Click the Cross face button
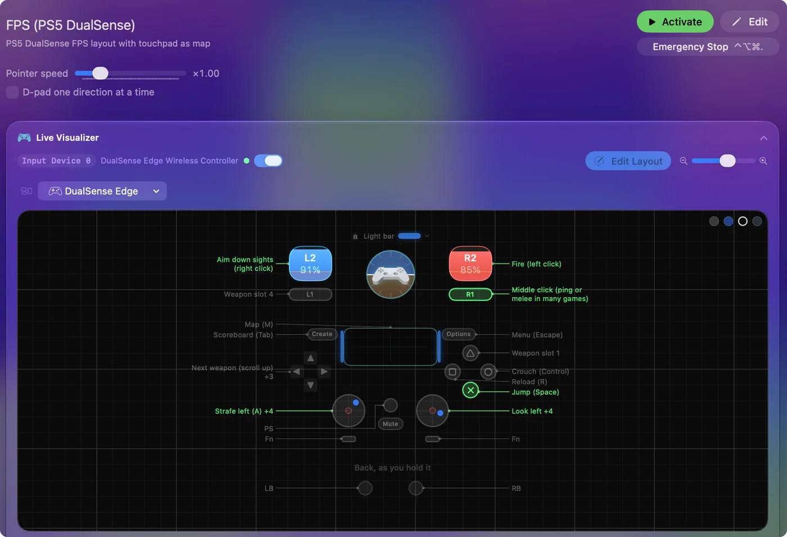 tap(471, 390)
